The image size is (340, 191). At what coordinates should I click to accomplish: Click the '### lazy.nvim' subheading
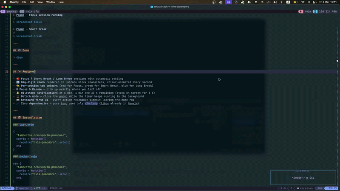point(23,125)
